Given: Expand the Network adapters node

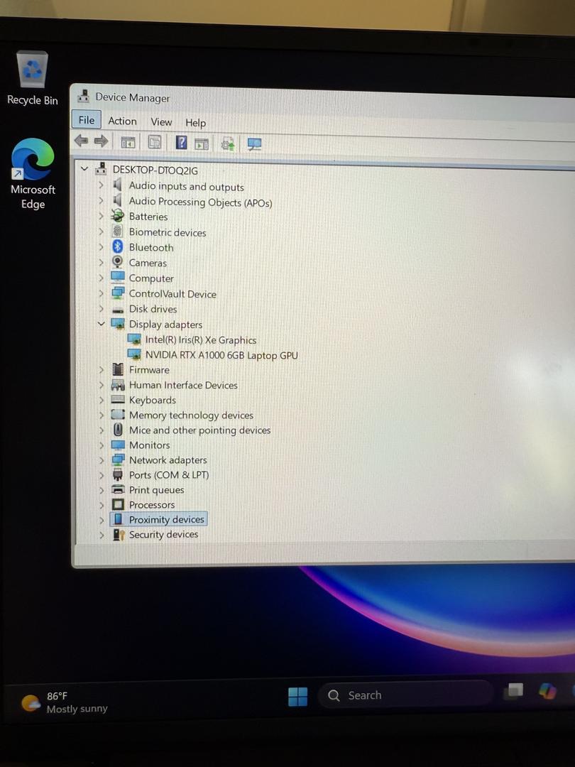Looking at the screenshot, I should tap(101, 460).
